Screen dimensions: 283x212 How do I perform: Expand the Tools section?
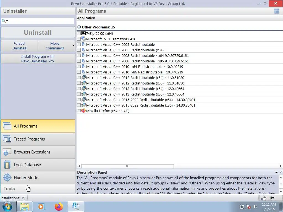38,189
